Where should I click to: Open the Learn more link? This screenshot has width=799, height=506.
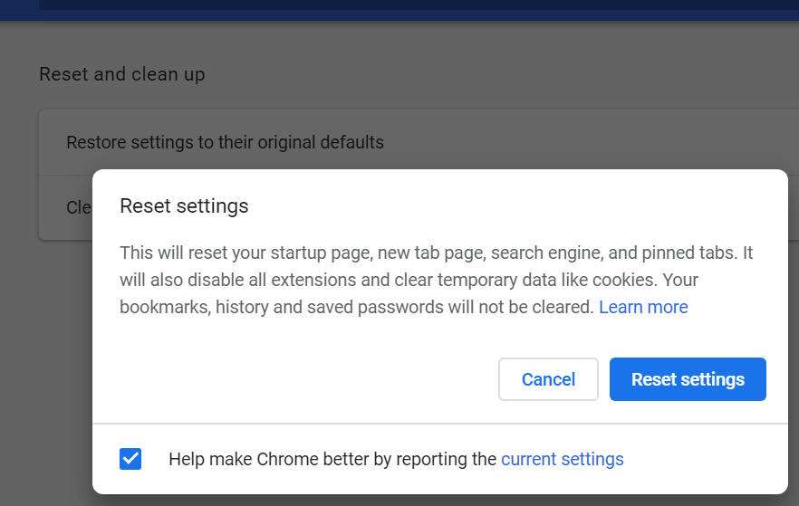[643, 307]
